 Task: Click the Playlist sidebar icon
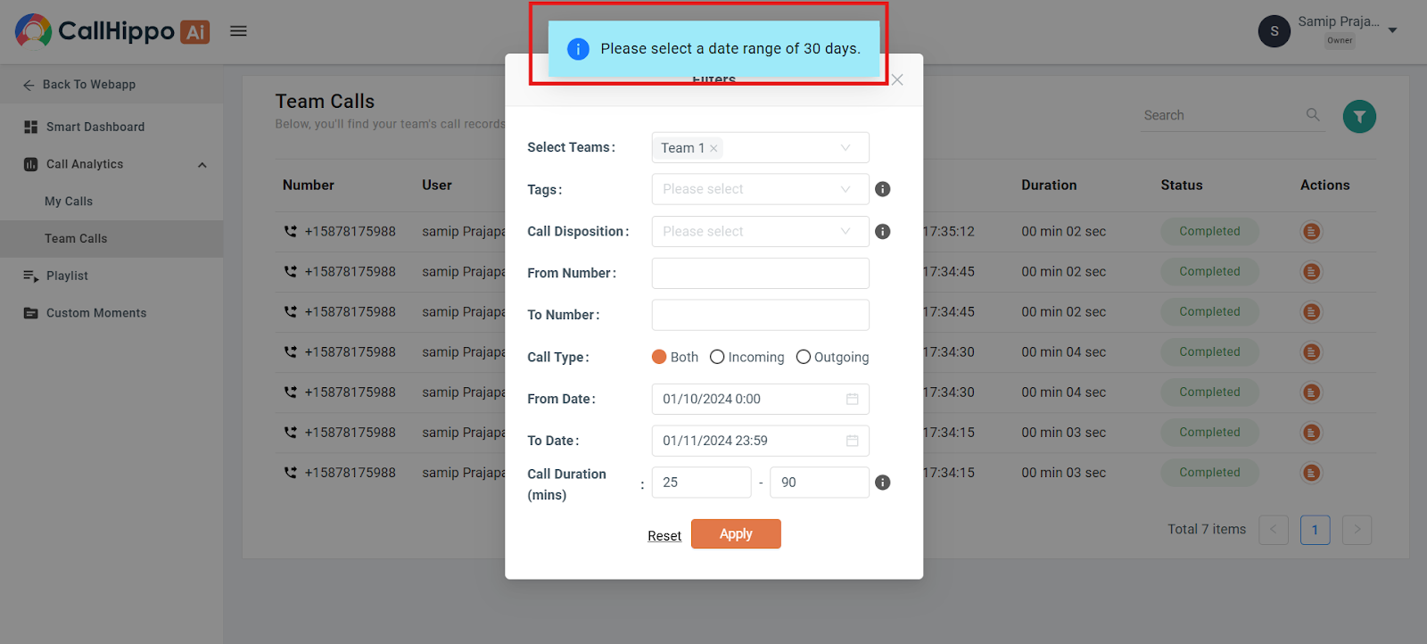pos(30,276)
